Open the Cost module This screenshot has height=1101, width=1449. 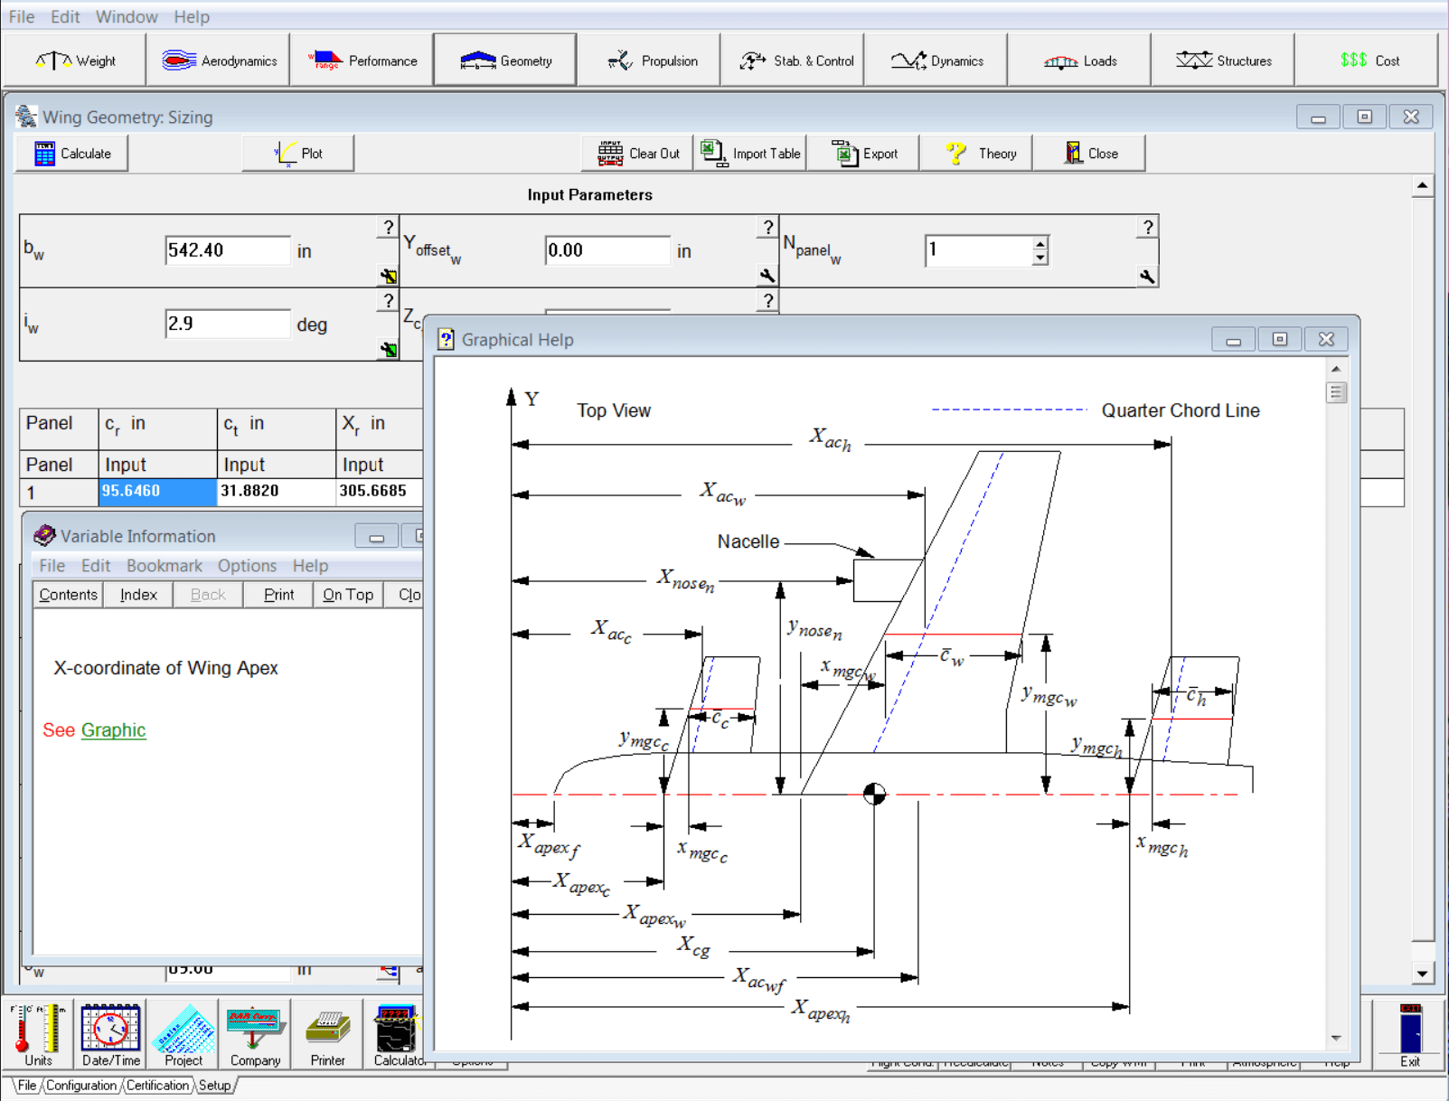click(1367, 59)
